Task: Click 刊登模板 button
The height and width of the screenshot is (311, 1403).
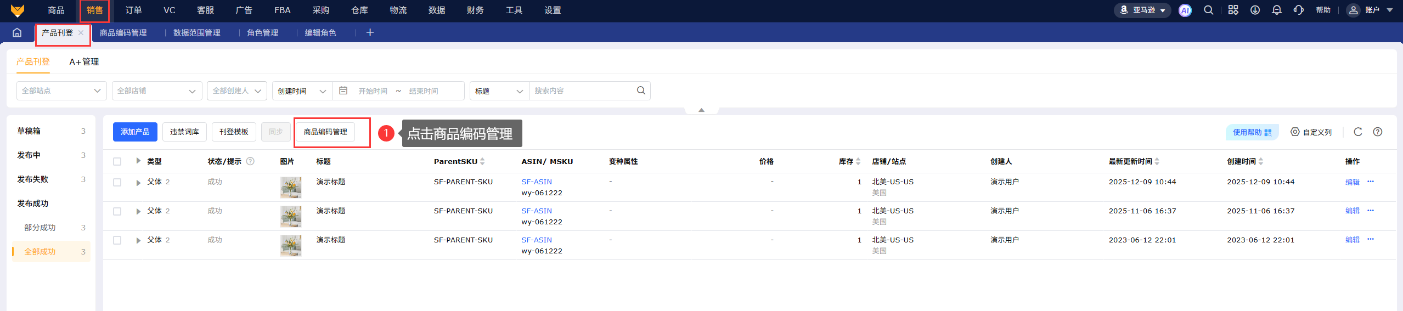Action: point(234,132)
